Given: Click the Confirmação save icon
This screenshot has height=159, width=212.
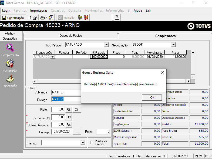Looking at the screenshot, I should (x=4, y=18).
